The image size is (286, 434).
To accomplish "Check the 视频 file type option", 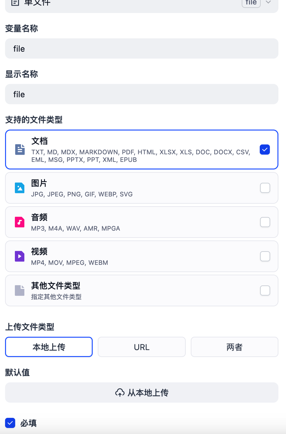I will coord(265,256).
